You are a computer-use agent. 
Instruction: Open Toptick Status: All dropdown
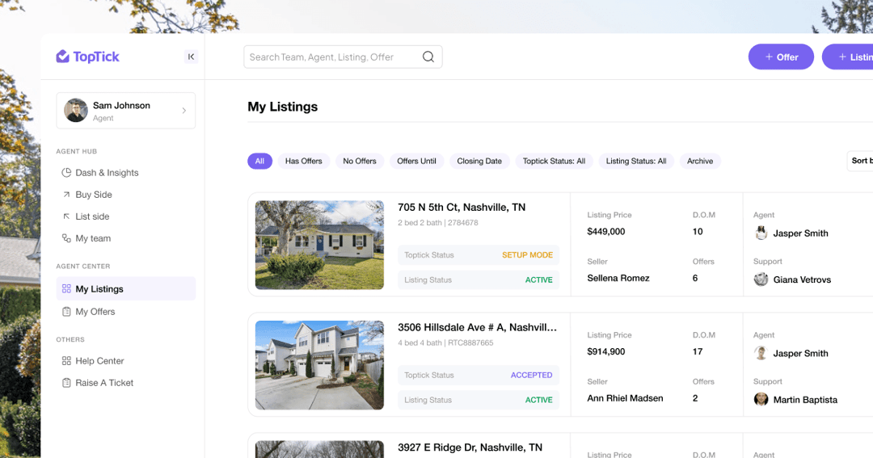coord(554,161)
